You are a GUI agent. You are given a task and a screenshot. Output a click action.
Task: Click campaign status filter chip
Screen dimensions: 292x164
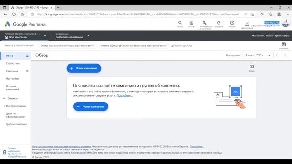[68, 46]
